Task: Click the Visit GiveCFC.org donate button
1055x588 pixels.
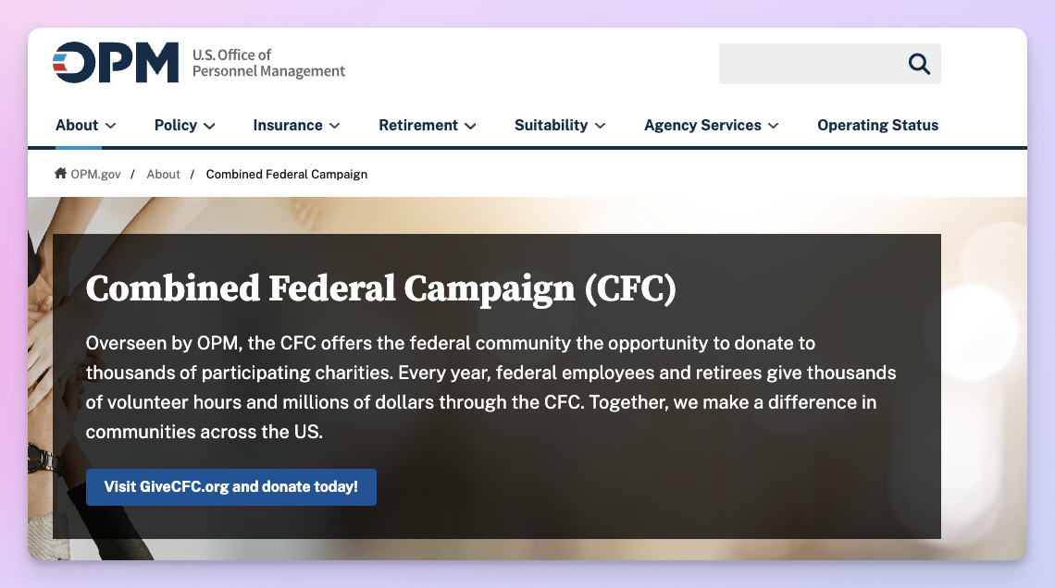Action: point(230,487)
